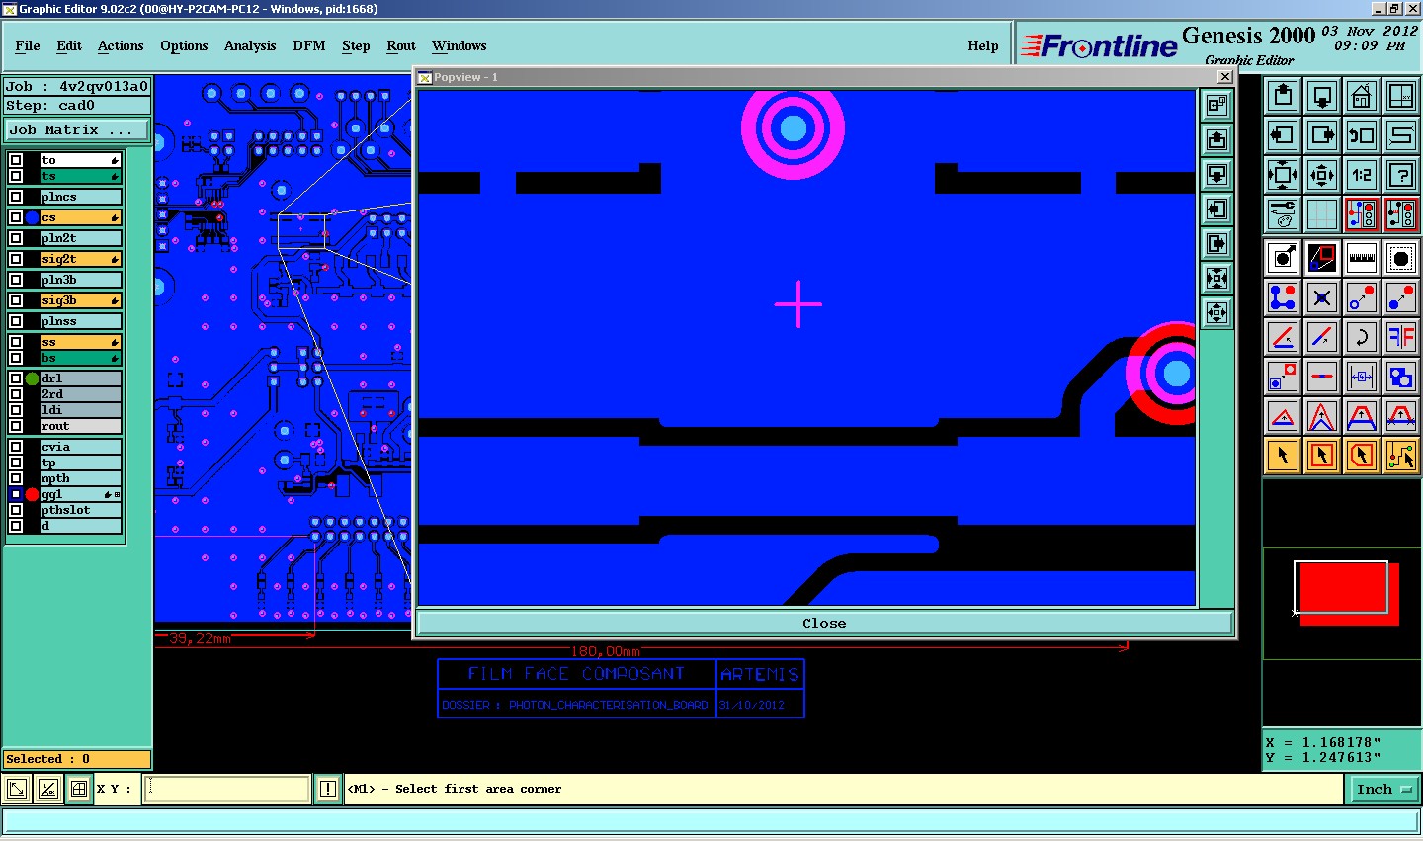Click the pan left view icon
1423x841 pixels.
click(x=1283, y=135)
